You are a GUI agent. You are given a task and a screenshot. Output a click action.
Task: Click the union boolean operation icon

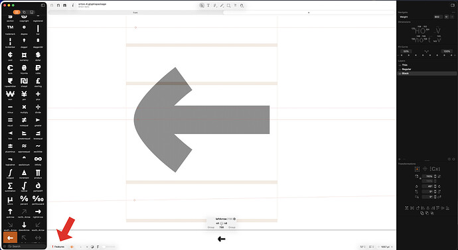click(x=421, y=214)
